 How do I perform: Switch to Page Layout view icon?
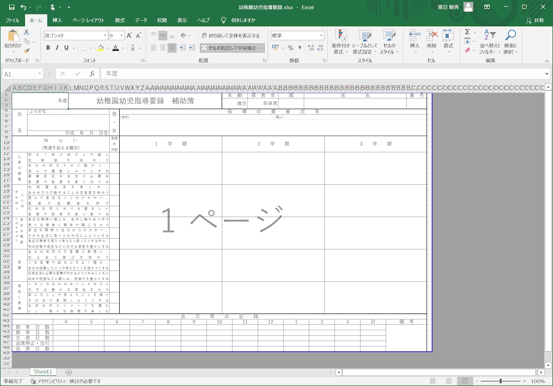[x=449, y=381]
